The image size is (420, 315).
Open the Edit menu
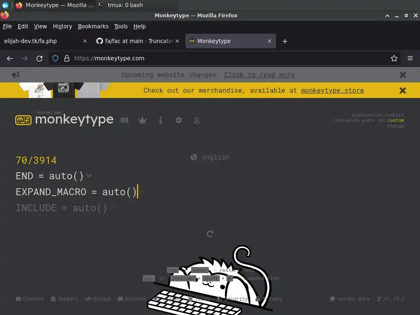(x=23, y=26)
